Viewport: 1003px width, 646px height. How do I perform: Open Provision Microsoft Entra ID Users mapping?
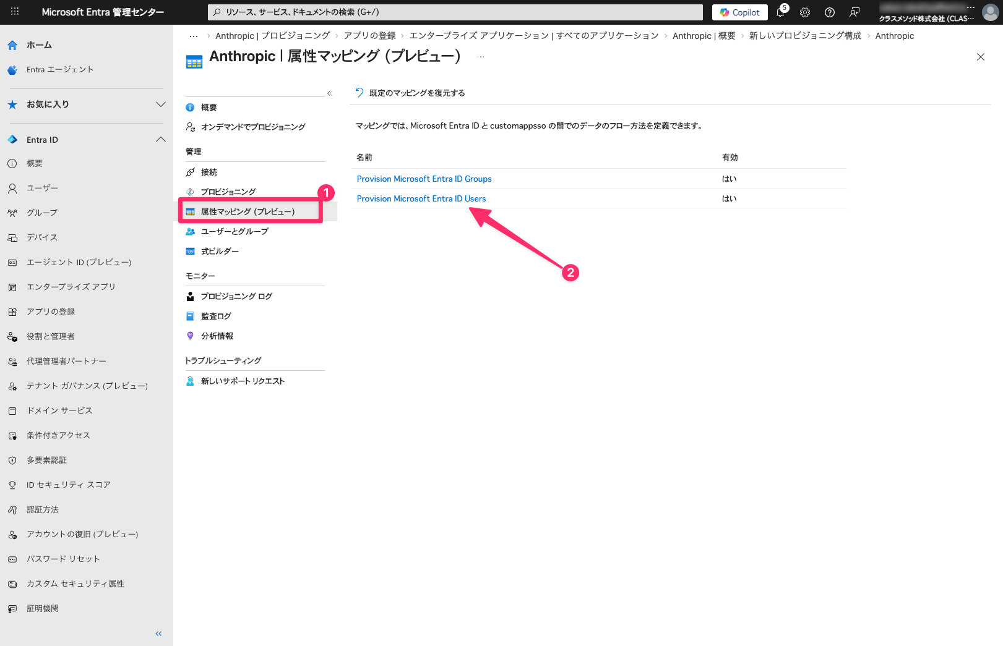[x=421, y=198]
